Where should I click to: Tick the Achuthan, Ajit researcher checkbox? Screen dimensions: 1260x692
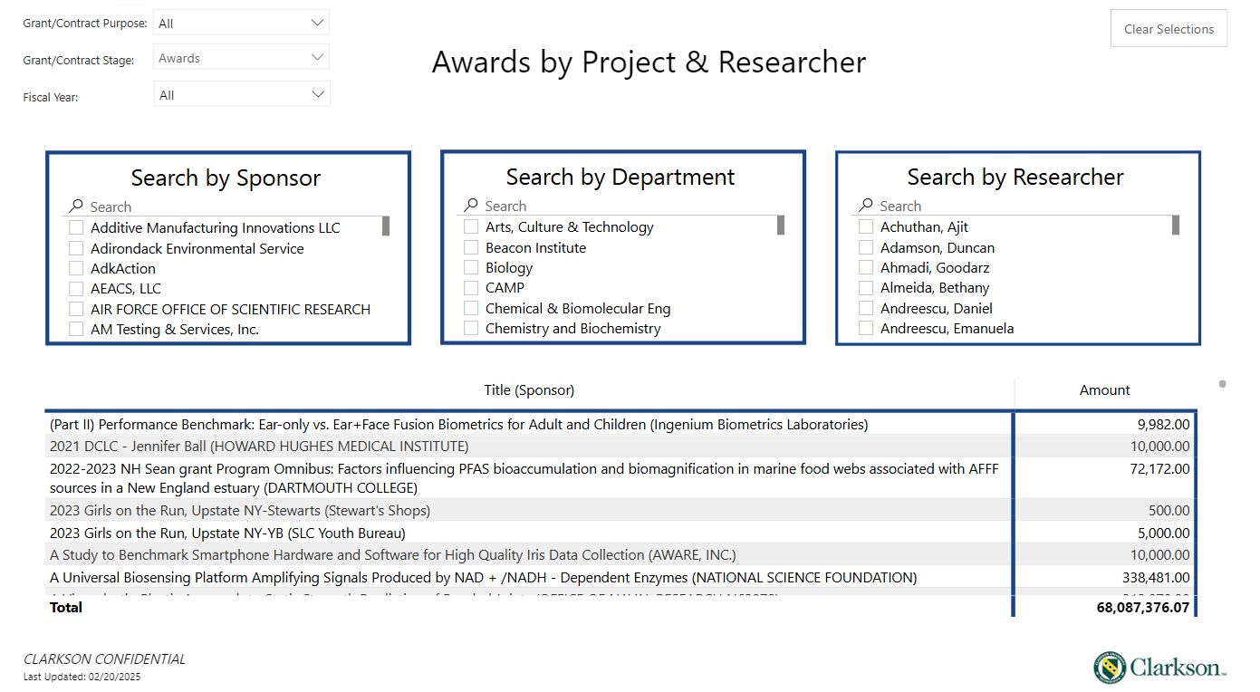point(866,227)
